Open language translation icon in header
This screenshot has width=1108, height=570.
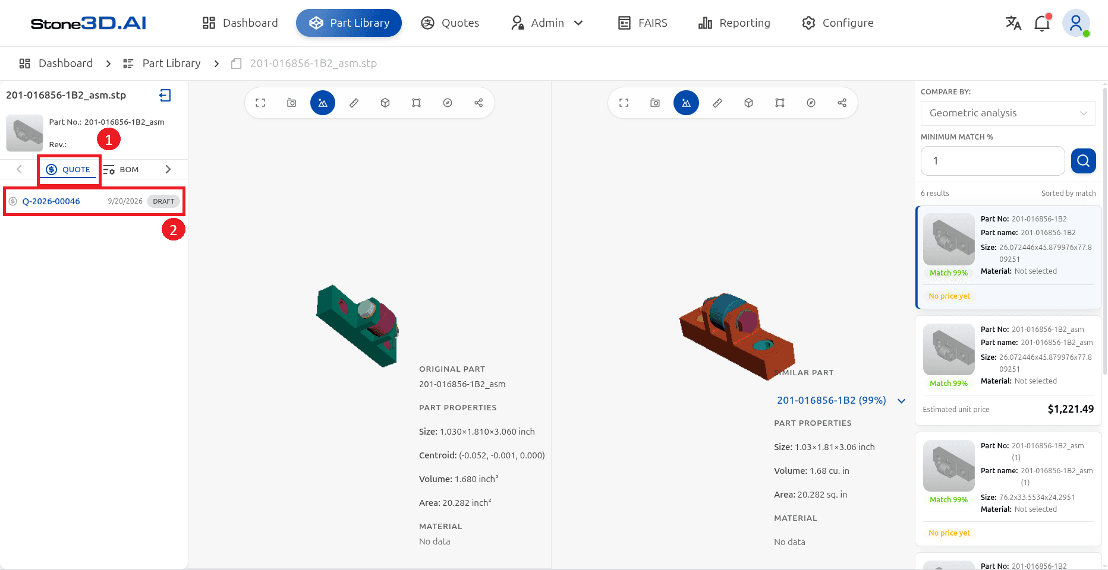(x=1013, y=23)
